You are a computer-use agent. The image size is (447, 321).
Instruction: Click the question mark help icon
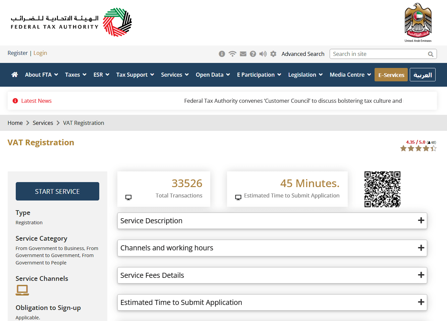253,54
